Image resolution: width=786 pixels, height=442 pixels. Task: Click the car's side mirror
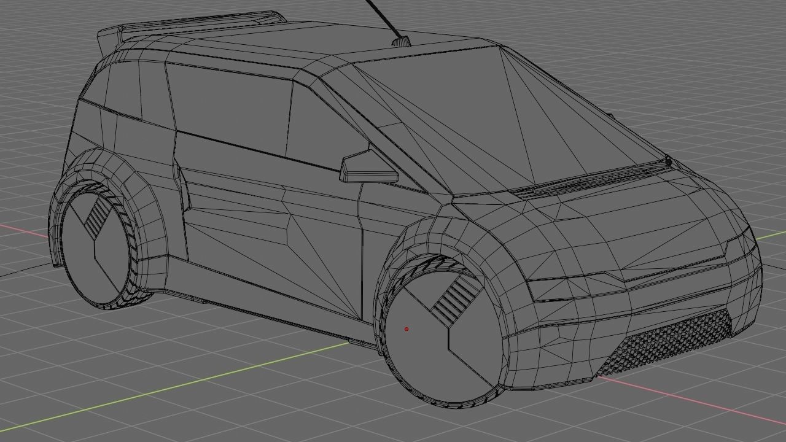click(368, 166)
